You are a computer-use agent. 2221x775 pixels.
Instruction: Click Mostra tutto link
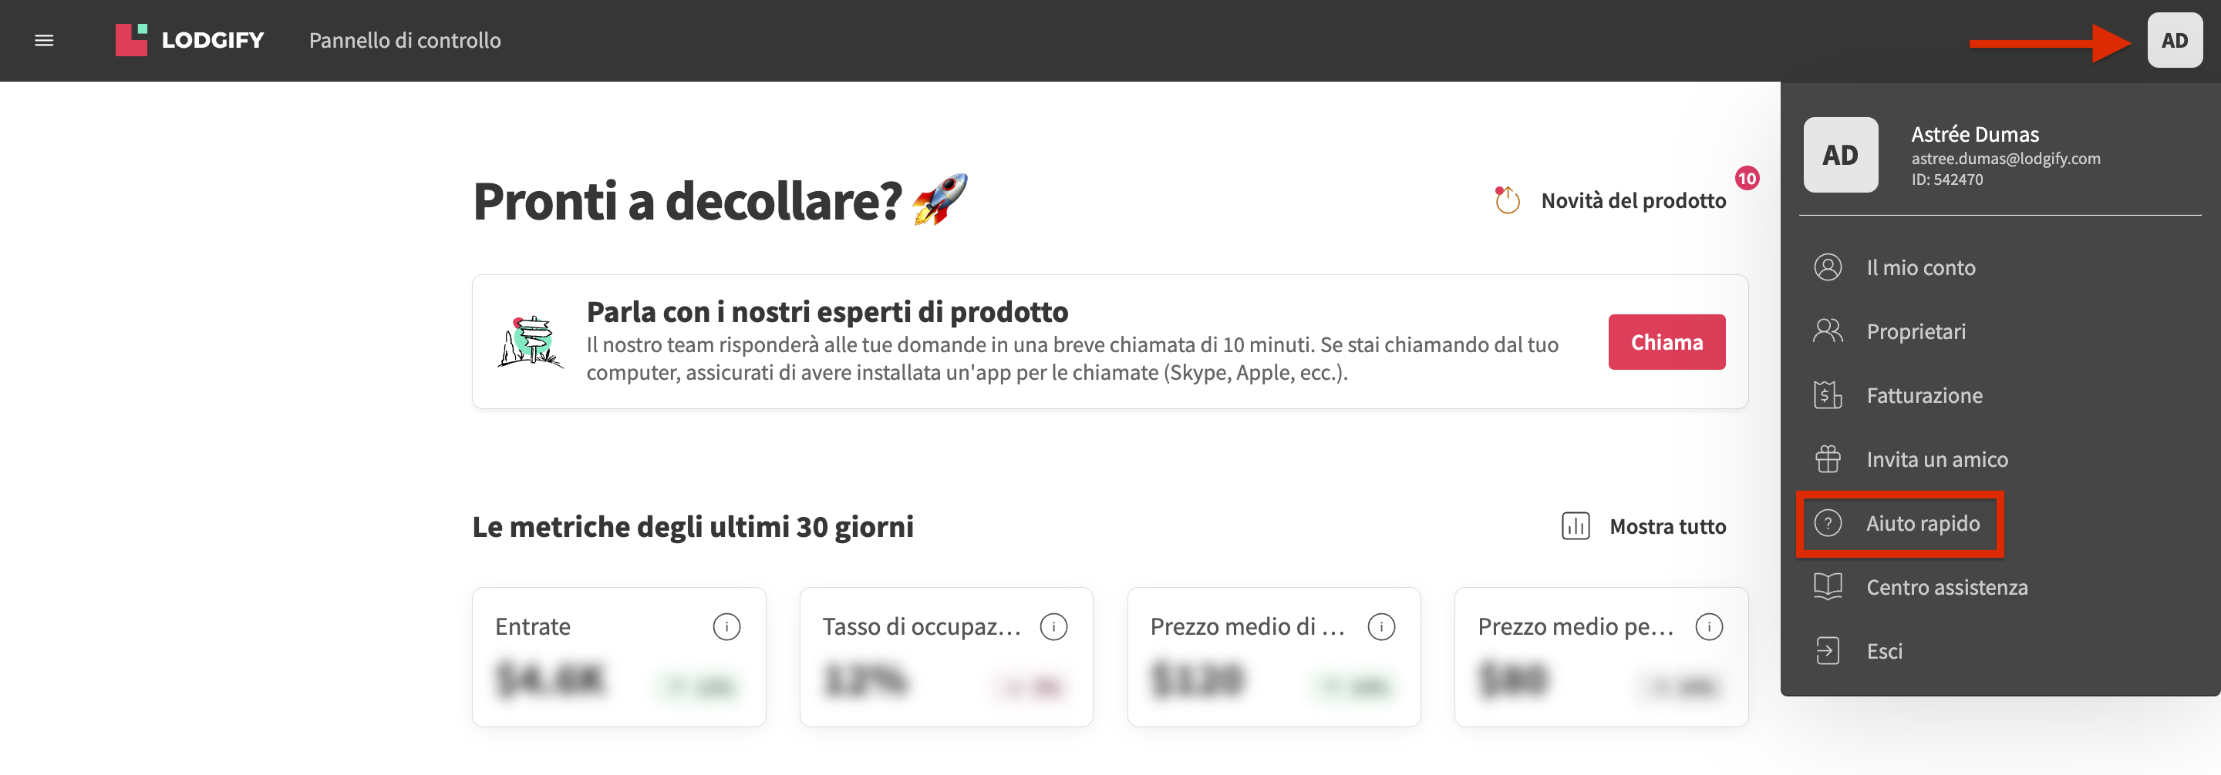point(1667,526)
